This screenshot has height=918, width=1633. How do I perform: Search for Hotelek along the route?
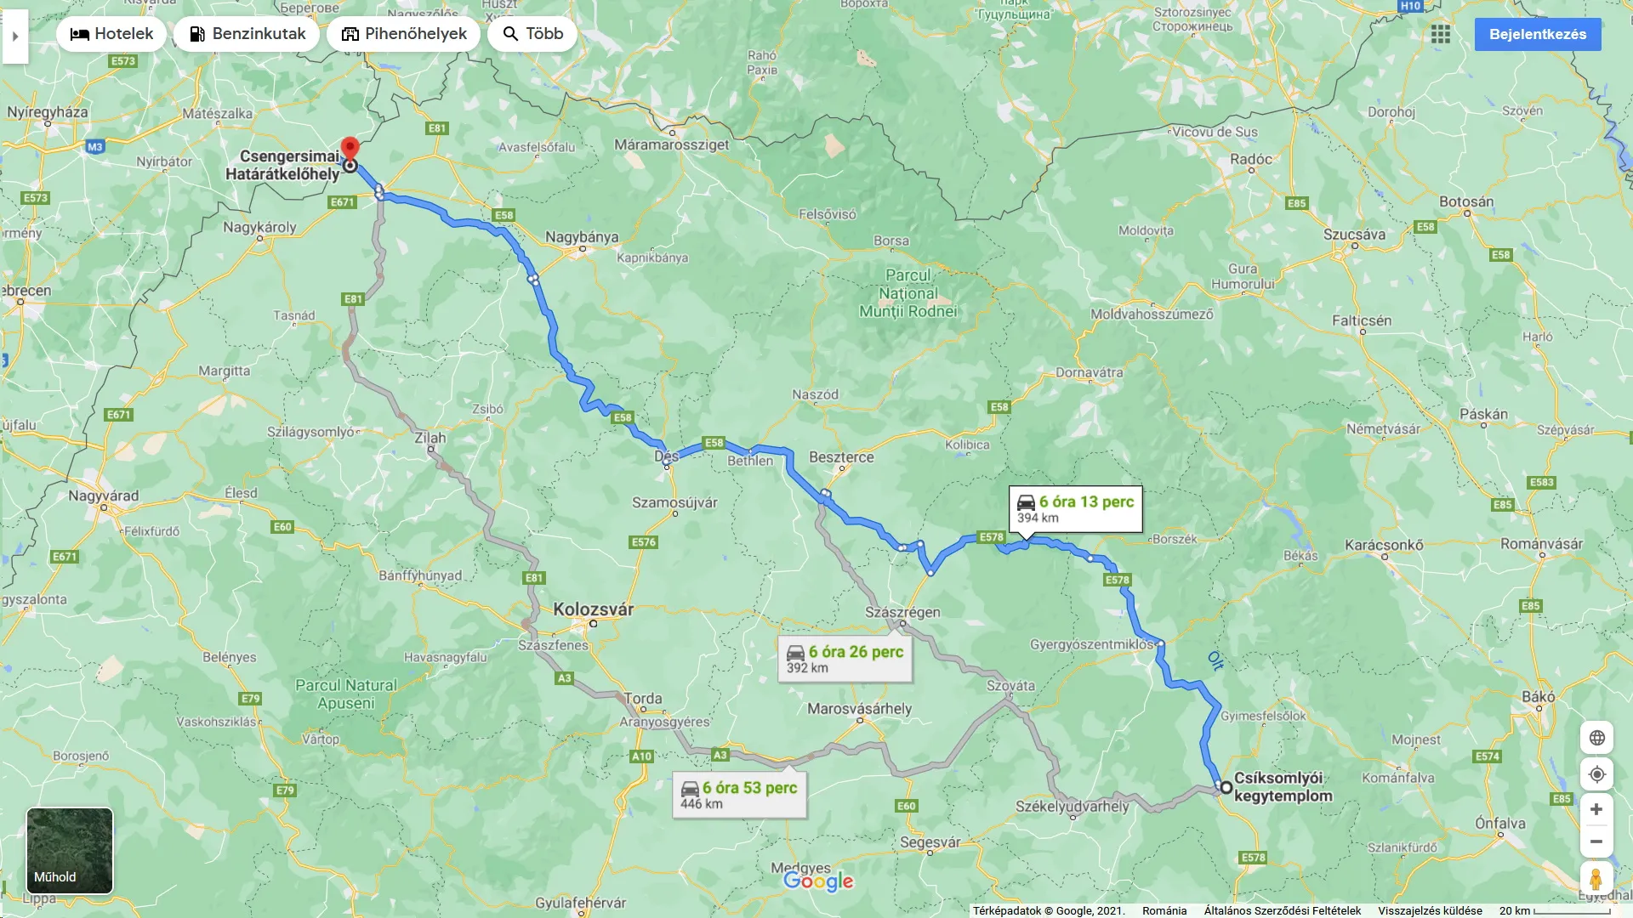click(111, 34)
